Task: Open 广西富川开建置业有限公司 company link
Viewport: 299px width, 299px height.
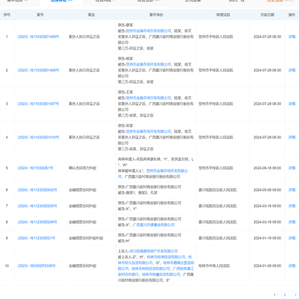Action: coord(154,225)
